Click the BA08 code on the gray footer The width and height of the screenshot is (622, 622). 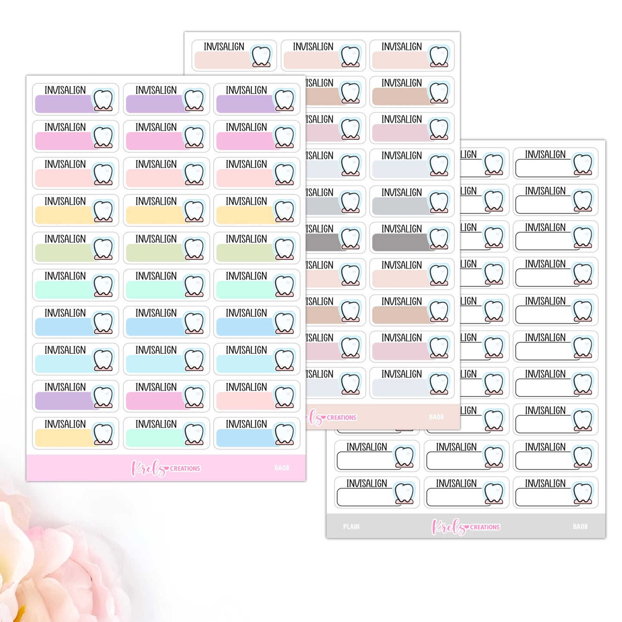(580, 526)
